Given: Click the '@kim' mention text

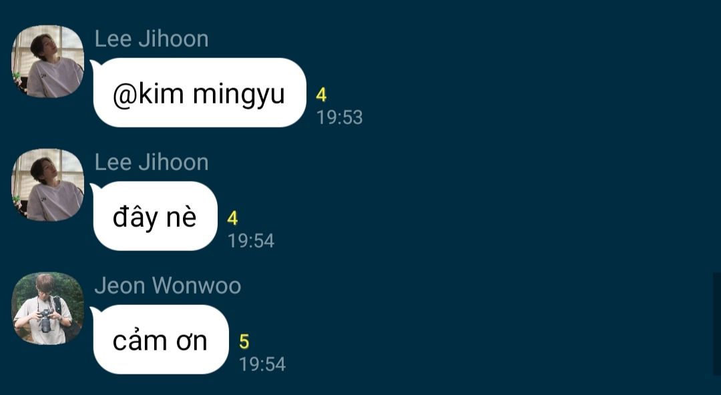Looking at the screenshot, I should coord(148,94).
